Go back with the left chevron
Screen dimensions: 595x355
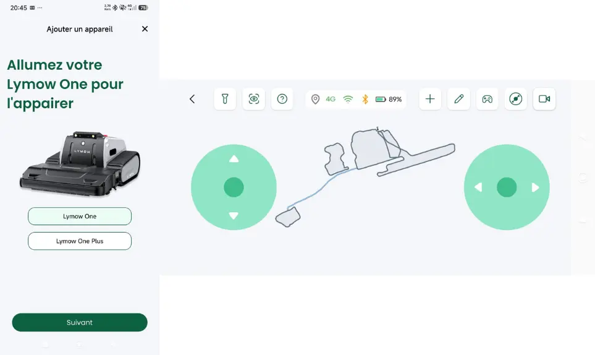tap(192, 99)
